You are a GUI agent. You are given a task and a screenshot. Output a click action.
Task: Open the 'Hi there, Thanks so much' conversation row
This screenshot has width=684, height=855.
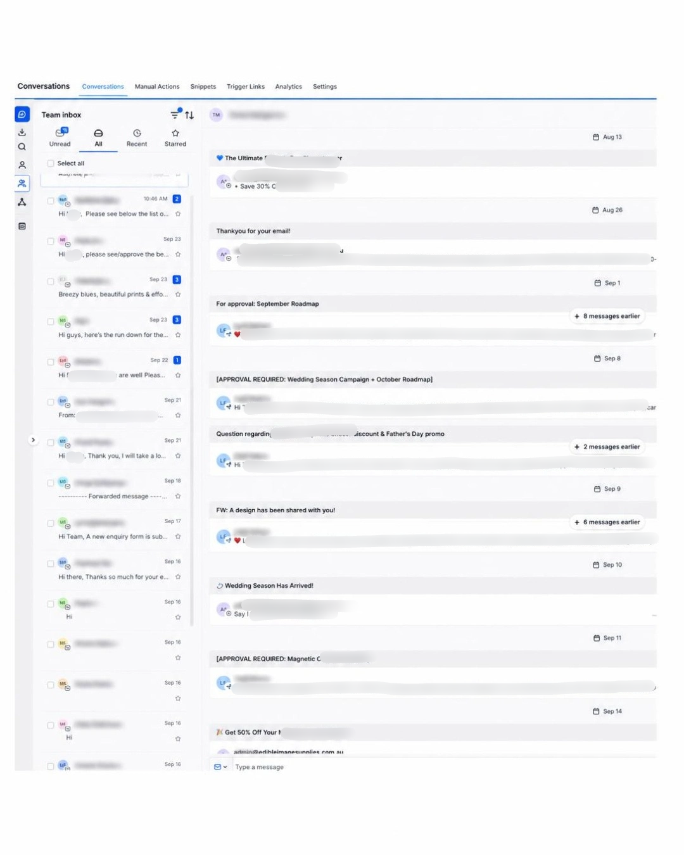(114, 569)
